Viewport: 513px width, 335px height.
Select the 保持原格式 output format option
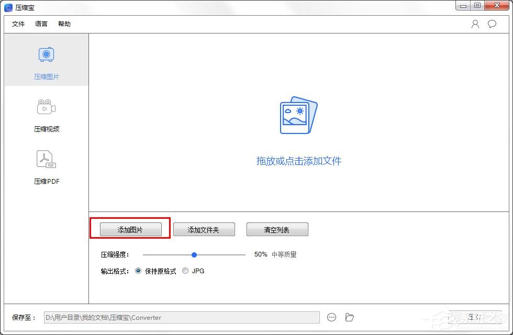138,271
